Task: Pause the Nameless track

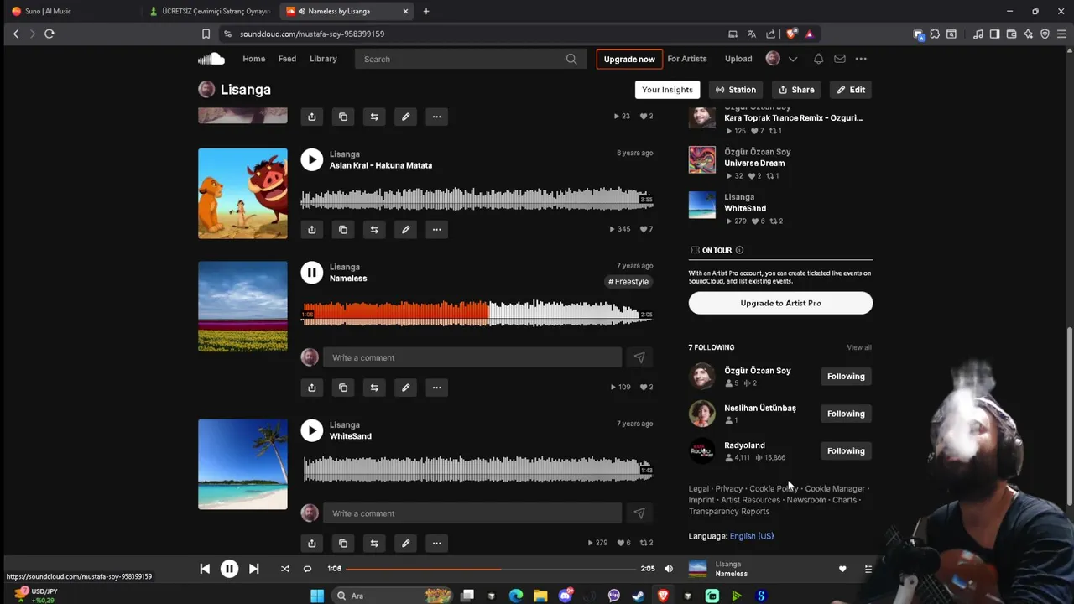Action: pos(312,273)
